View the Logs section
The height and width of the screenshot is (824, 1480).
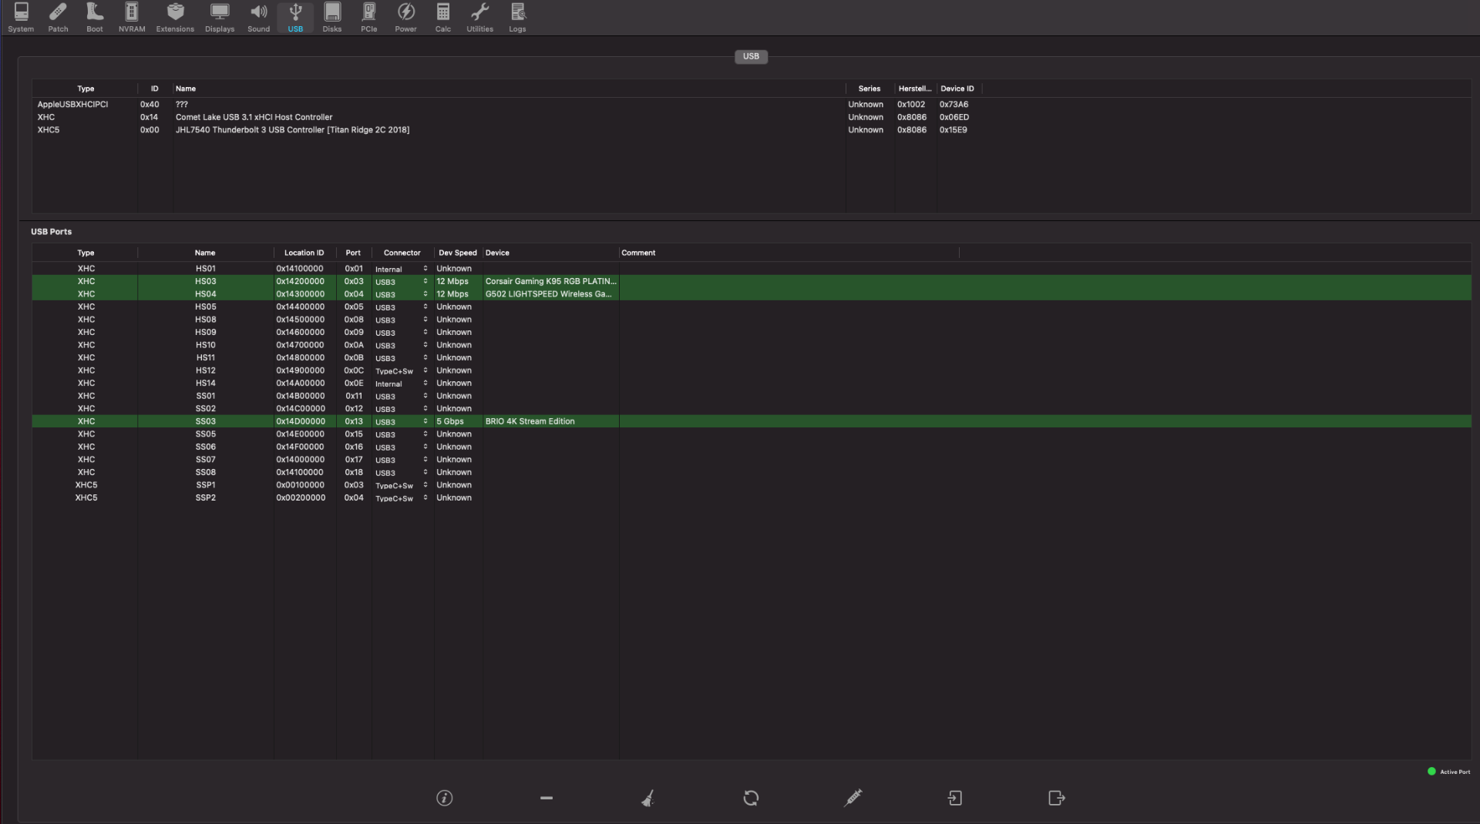(x=517, y=18)
